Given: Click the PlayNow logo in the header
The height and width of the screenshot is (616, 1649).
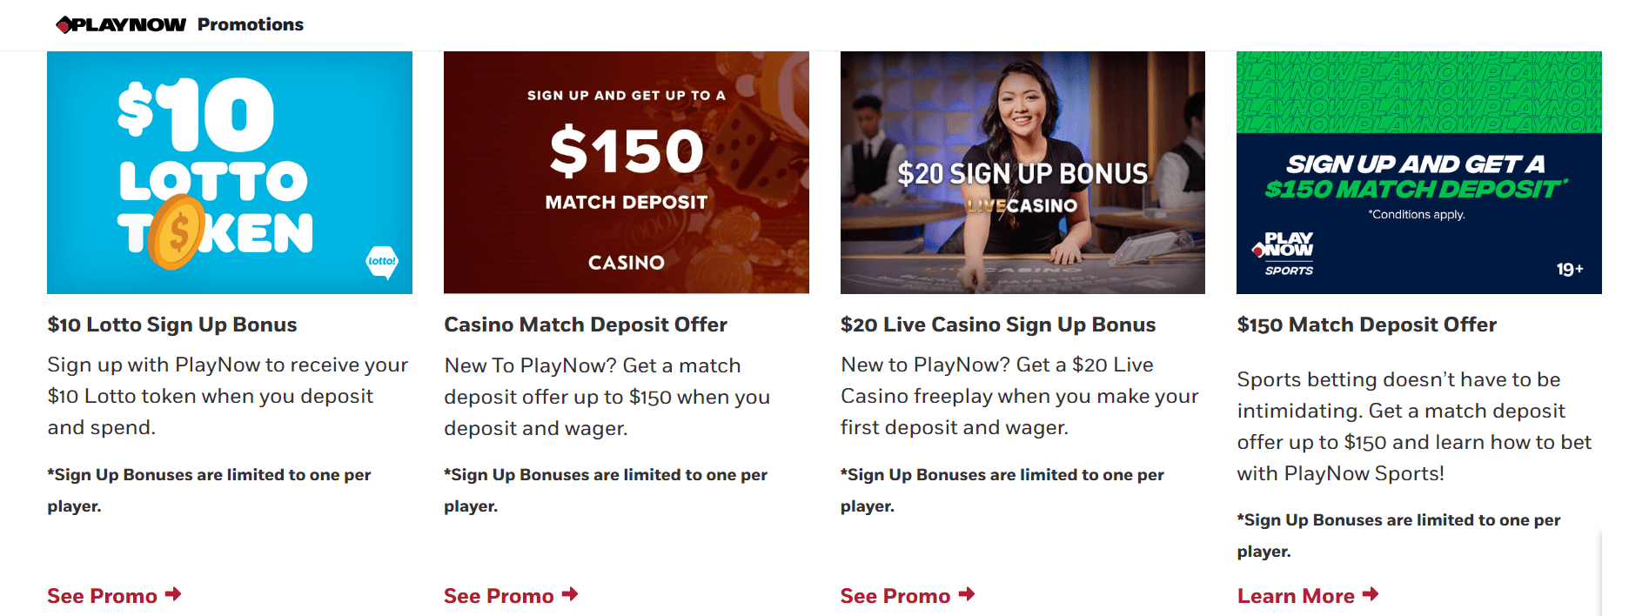Looking at the screenshot, I should coord(120,24).
